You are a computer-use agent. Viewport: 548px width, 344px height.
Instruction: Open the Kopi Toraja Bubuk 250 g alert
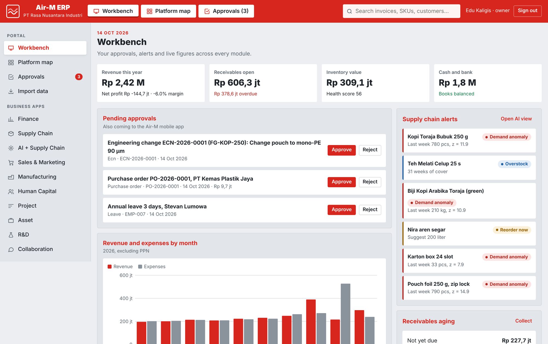[x=469, y=140]
